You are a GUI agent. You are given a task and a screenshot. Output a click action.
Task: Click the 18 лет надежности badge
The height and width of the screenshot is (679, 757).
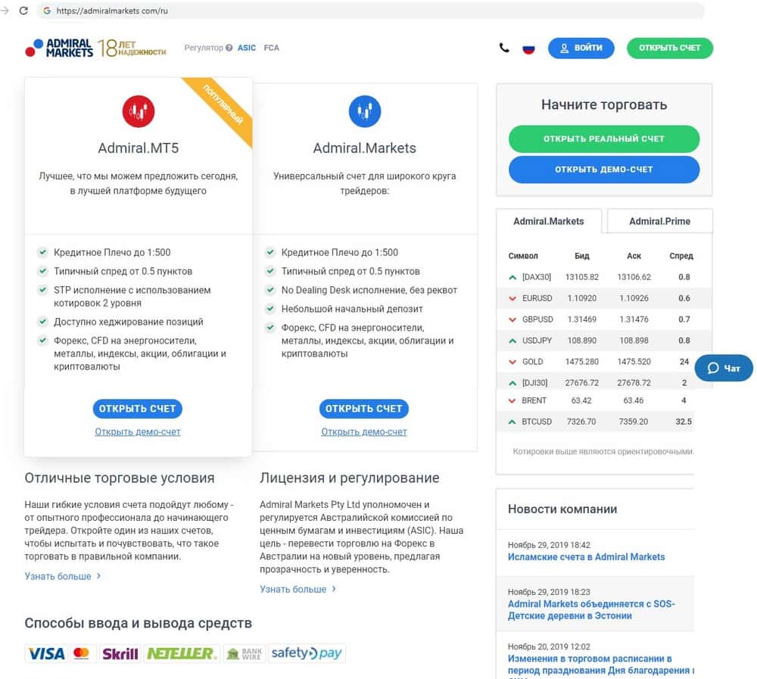132,48
